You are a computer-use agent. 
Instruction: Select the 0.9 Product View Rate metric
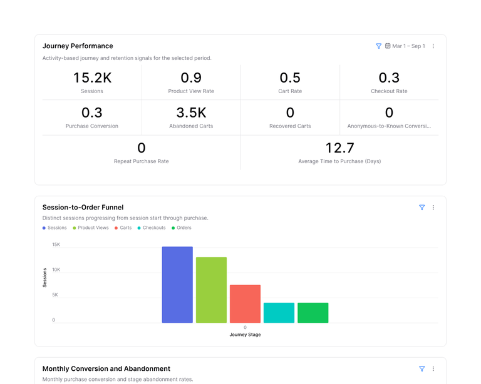(191, 83)
